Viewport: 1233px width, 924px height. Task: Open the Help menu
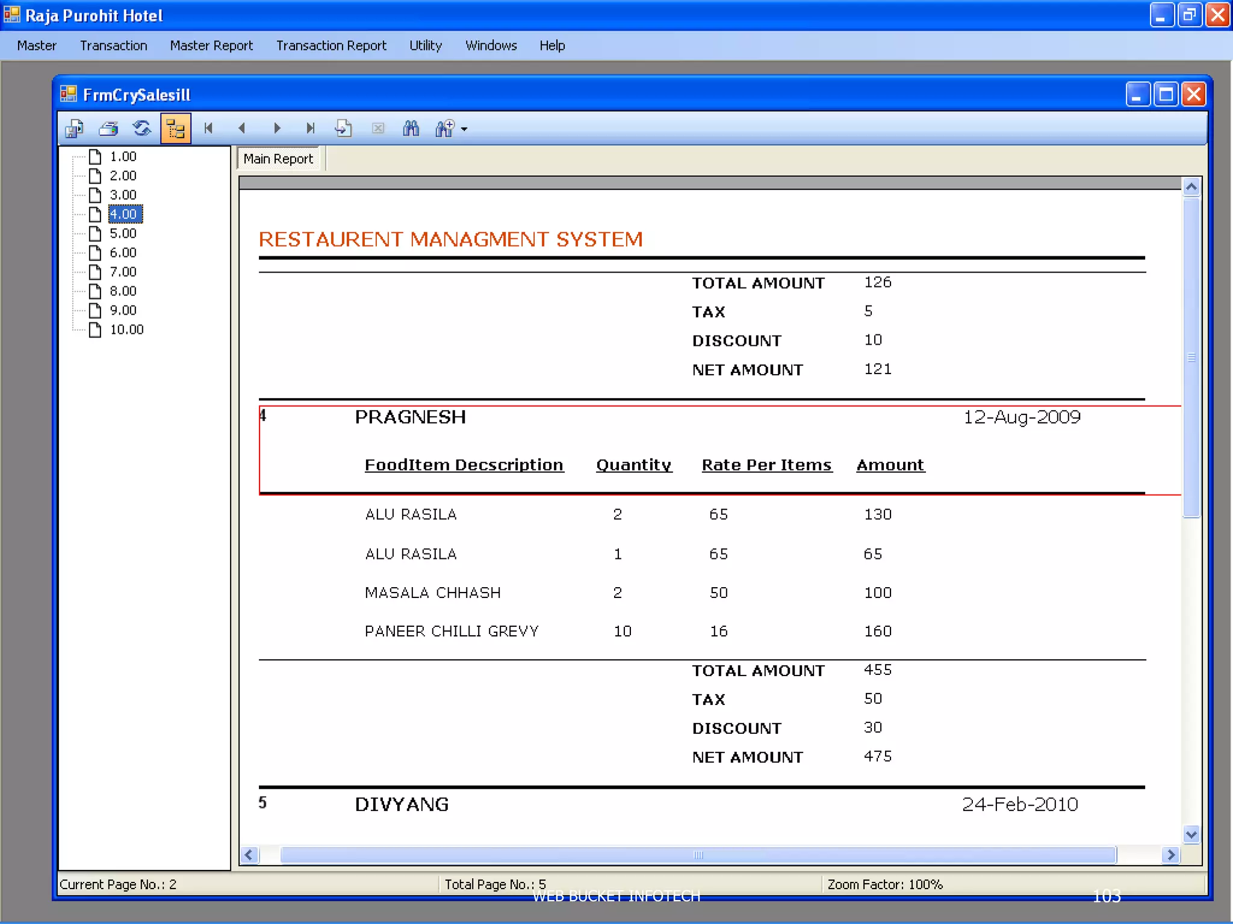click(x=552, y=46)
